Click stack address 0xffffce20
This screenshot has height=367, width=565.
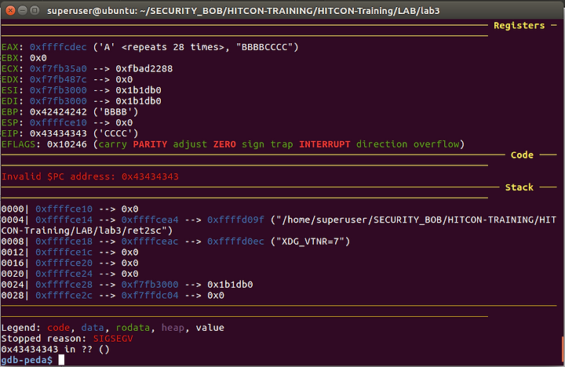click(64, 263)
